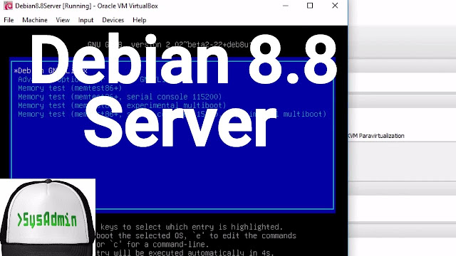Click the 'boot the selected OS' line
Image resolution: width=456 pixels, height=256 pixels.
[x=197, y=235]
